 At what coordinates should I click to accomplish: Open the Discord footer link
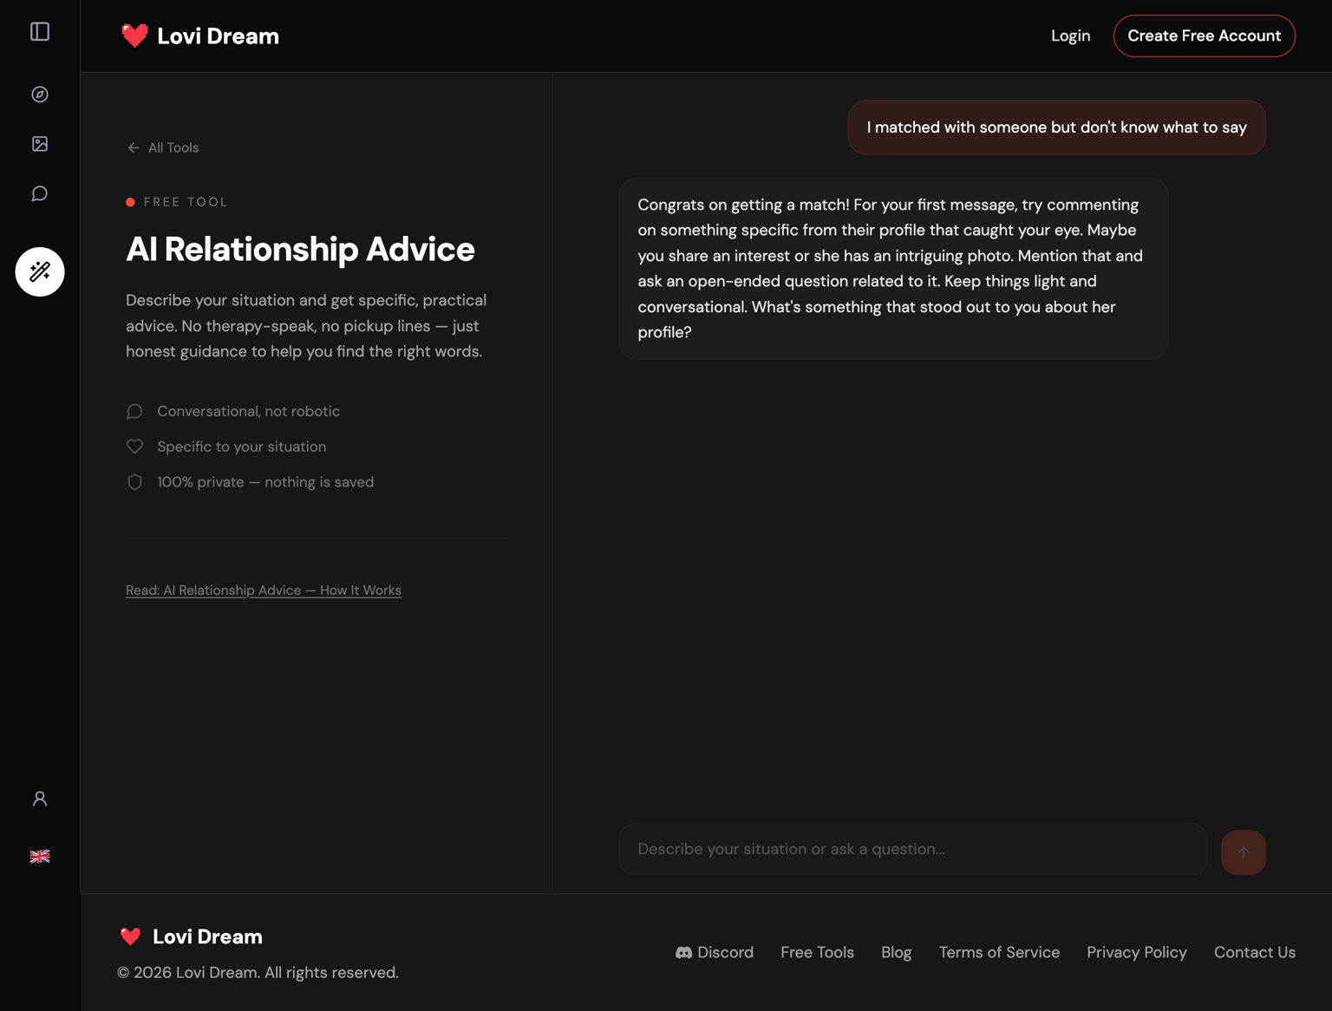[715, 952]
